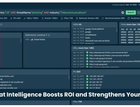Select port 53 in the Ports panel

[127, 29]
